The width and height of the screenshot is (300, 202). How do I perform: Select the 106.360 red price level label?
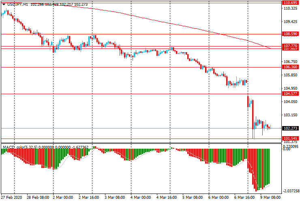pyautogui.click(x=290, y=67)
